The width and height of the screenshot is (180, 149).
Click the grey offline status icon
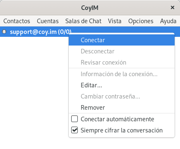click(x=4, y=32)
